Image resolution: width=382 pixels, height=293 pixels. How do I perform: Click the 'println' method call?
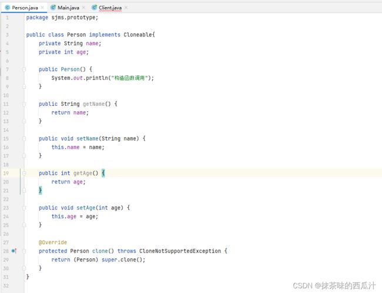[x=97, y=78]
